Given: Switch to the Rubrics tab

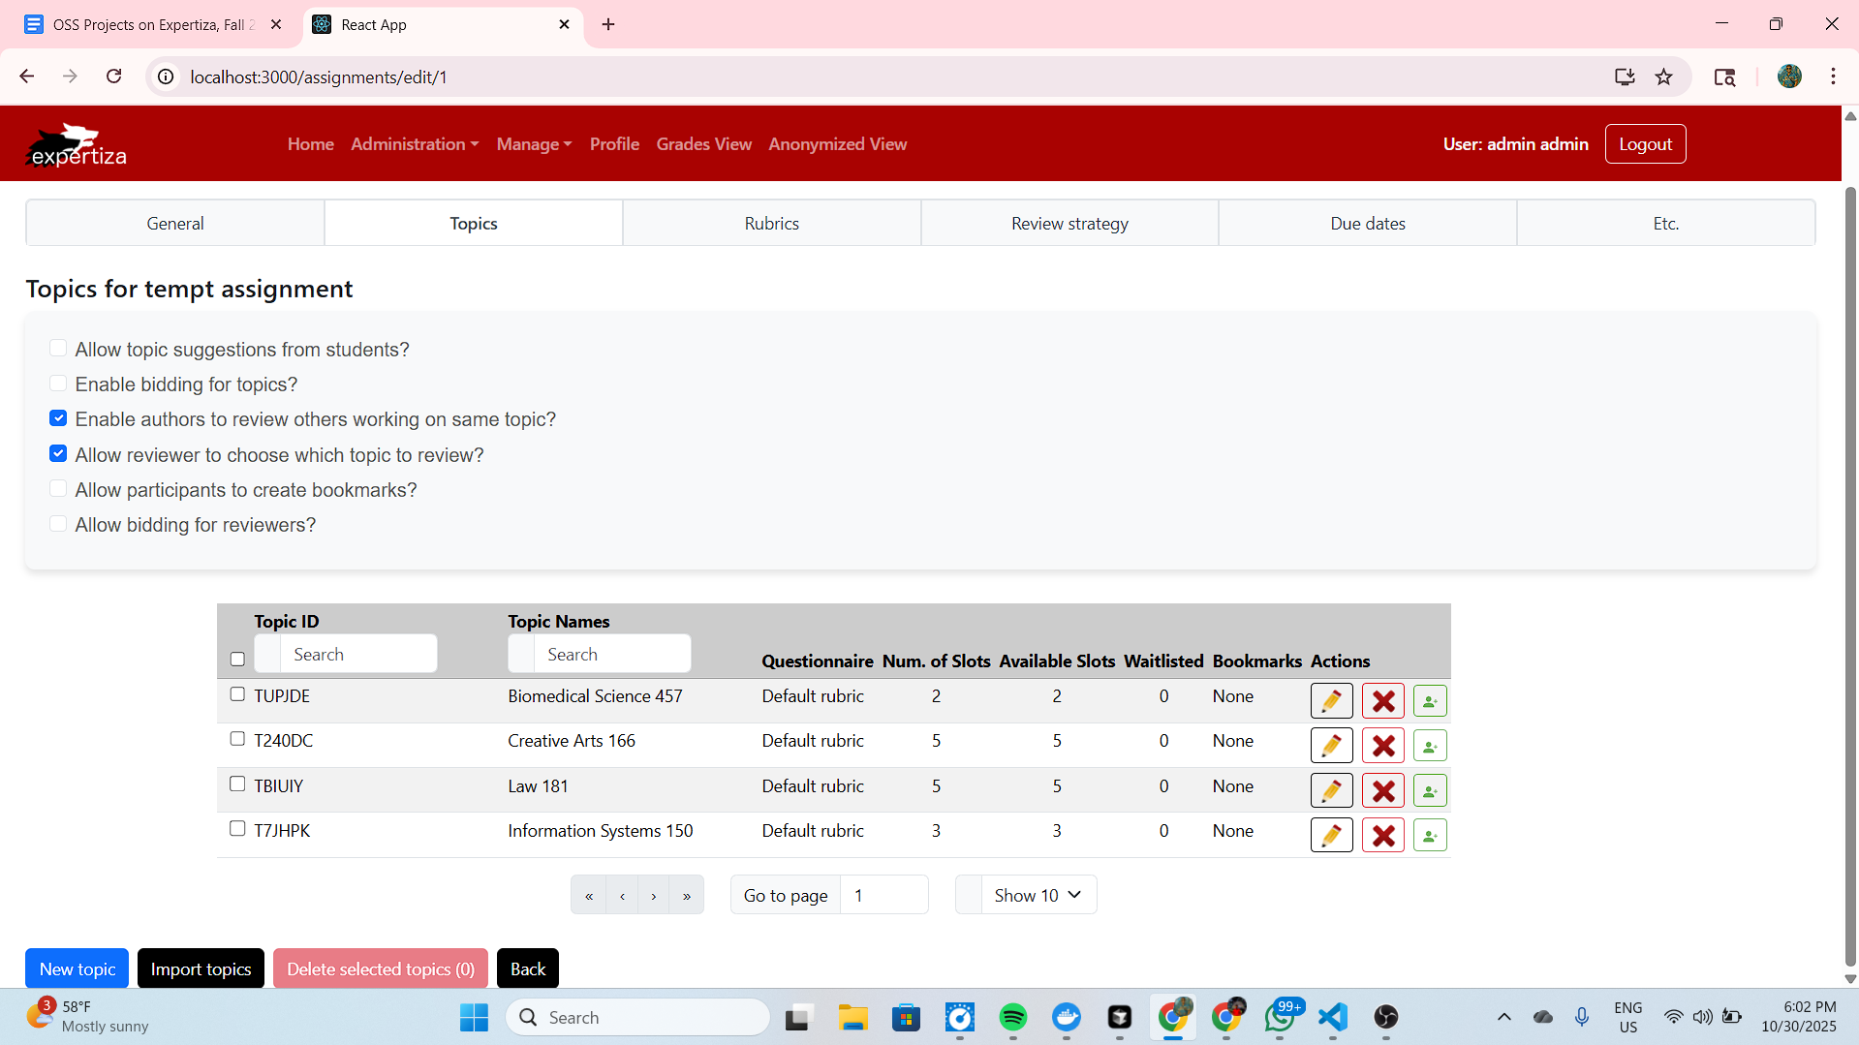Looking at the screenshot, I should coord(771,224).
